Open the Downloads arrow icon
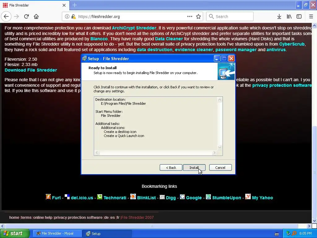Screen dimensions: 317x238 [279, 17]
